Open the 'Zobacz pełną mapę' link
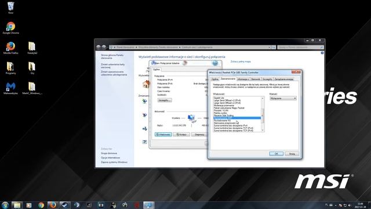371x209 pixels. [241, 62]
